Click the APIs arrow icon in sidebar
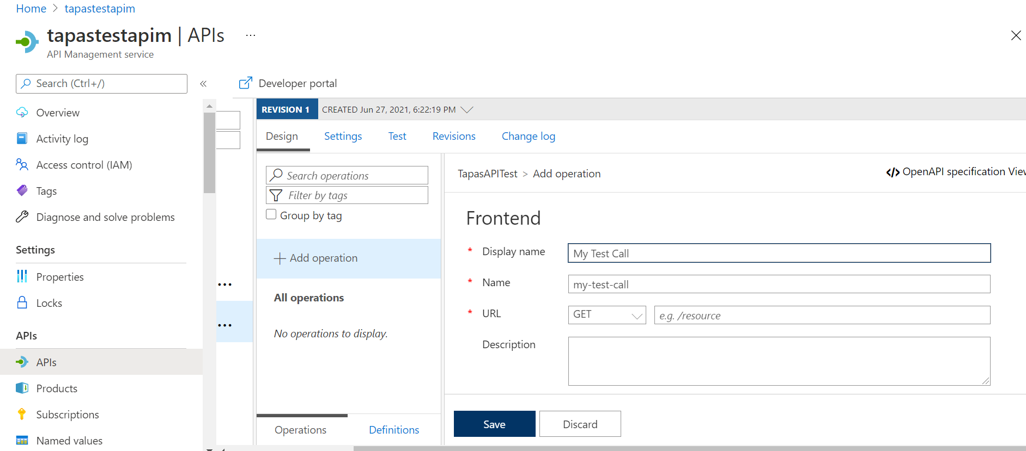 (x=22, y=362)
